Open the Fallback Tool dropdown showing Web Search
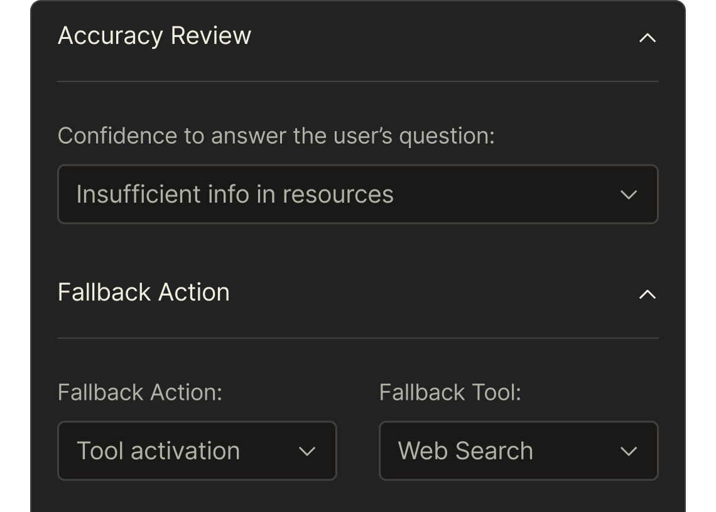Viewport: 716px width, 512px height. (519, 451)
